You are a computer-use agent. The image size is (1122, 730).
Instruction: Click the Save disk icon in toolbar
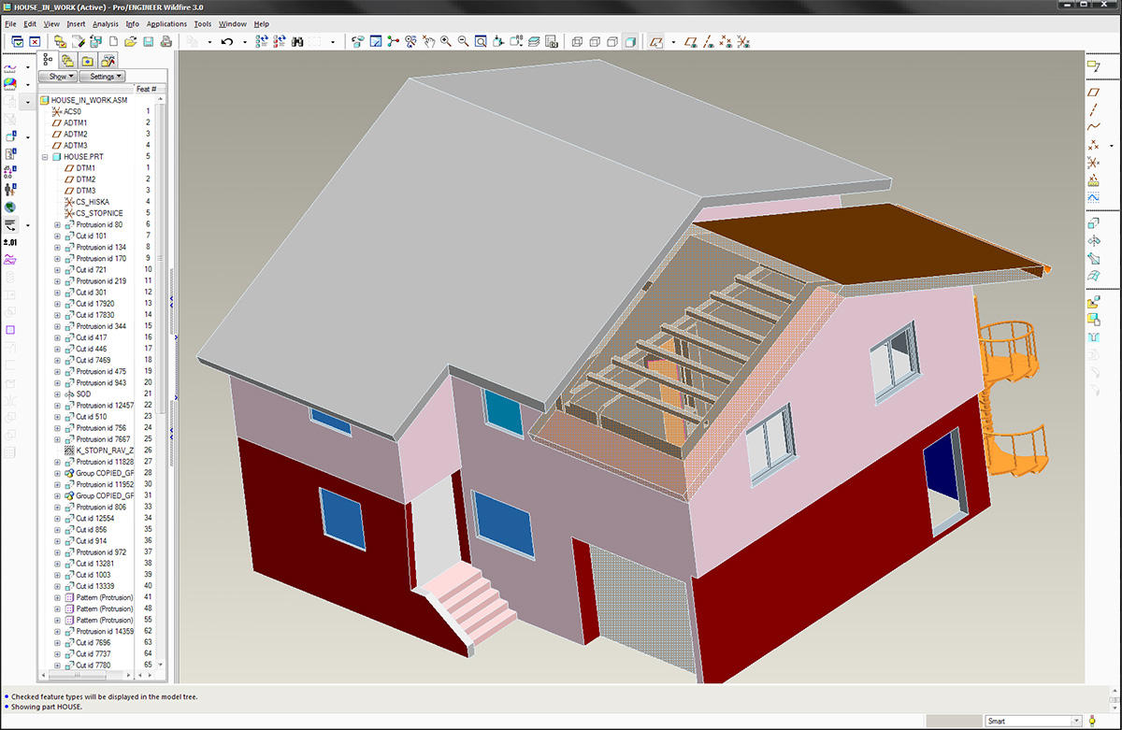click(148, 41)
